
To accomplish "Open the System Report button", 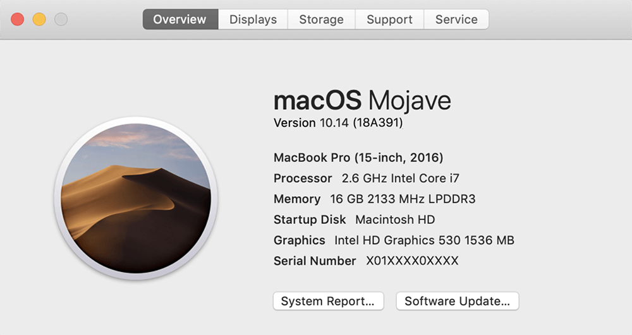I will click(328, 301).
